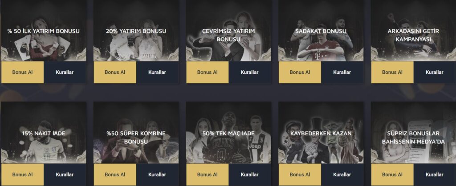This screenshot has height=186, width=456.
Task: Click Bonus Al under 20% Yatırım Bonusu
Action: pos(115,72)
